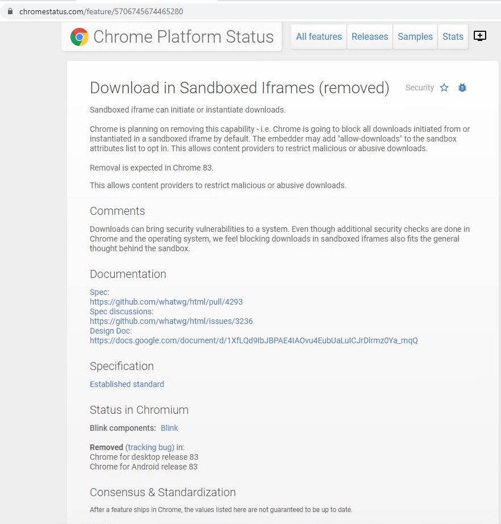Click the lock icon in address bar
The height and width of the screenshot is (524, 501).
(x=10, y=11)
